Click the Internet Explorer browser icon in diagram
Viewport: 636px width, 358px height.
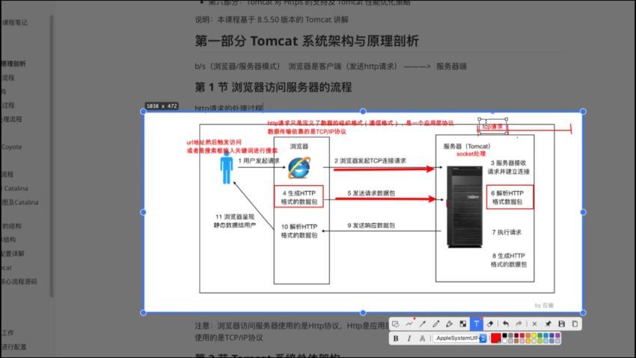coord(299,168)
